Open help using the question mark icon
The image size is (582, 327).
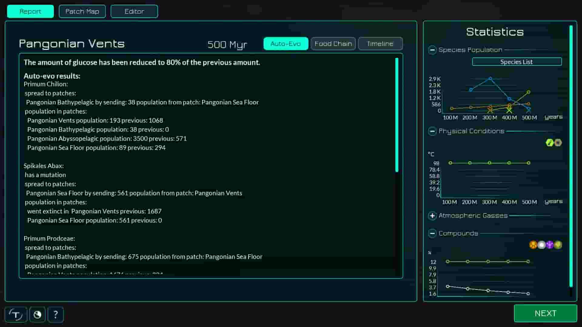click(55, 315)
